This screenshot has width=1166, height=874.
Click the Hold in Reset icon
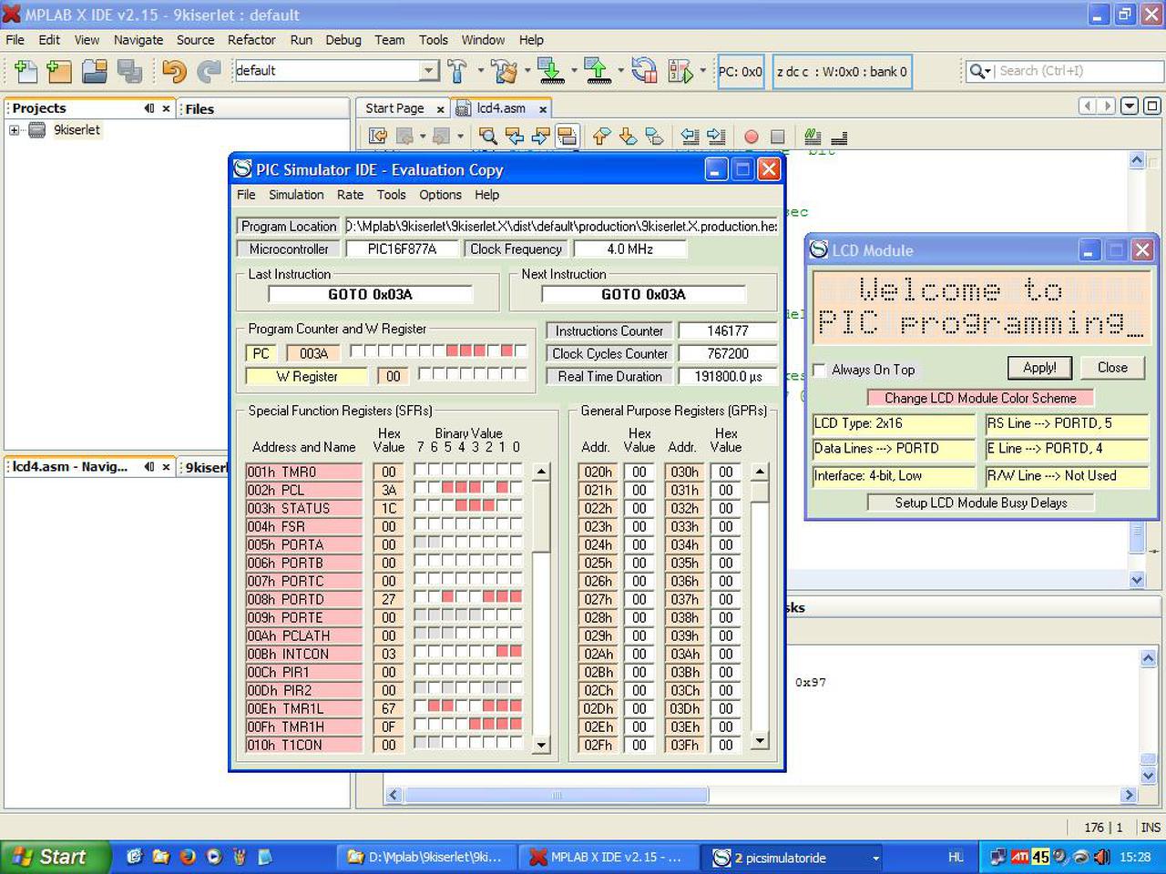[644, 71]
